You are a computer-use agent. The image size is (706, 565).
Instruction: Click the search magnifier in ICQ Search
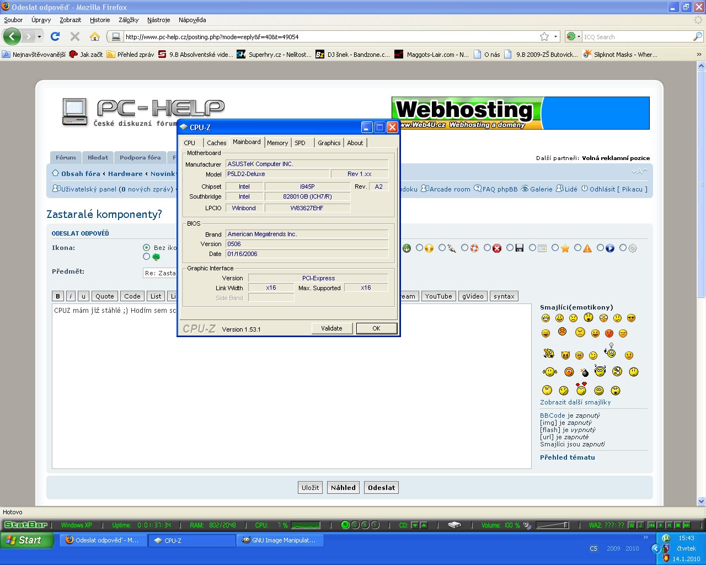(x=698, y=36)
